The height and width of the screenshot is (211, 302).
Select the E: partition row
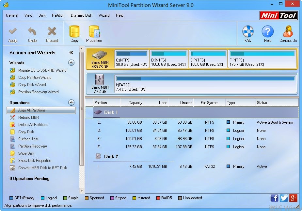click(x=192, y=139)
